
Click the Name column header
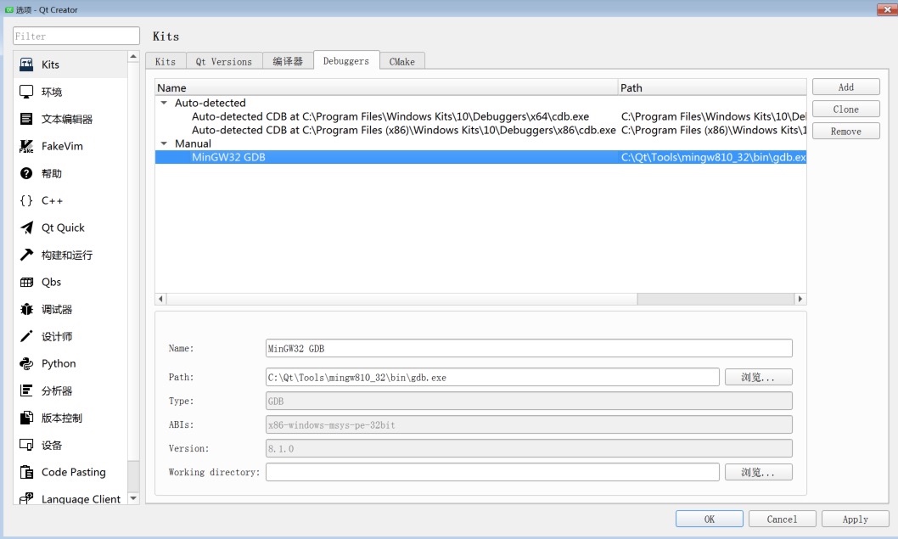[x=386, y=87]
